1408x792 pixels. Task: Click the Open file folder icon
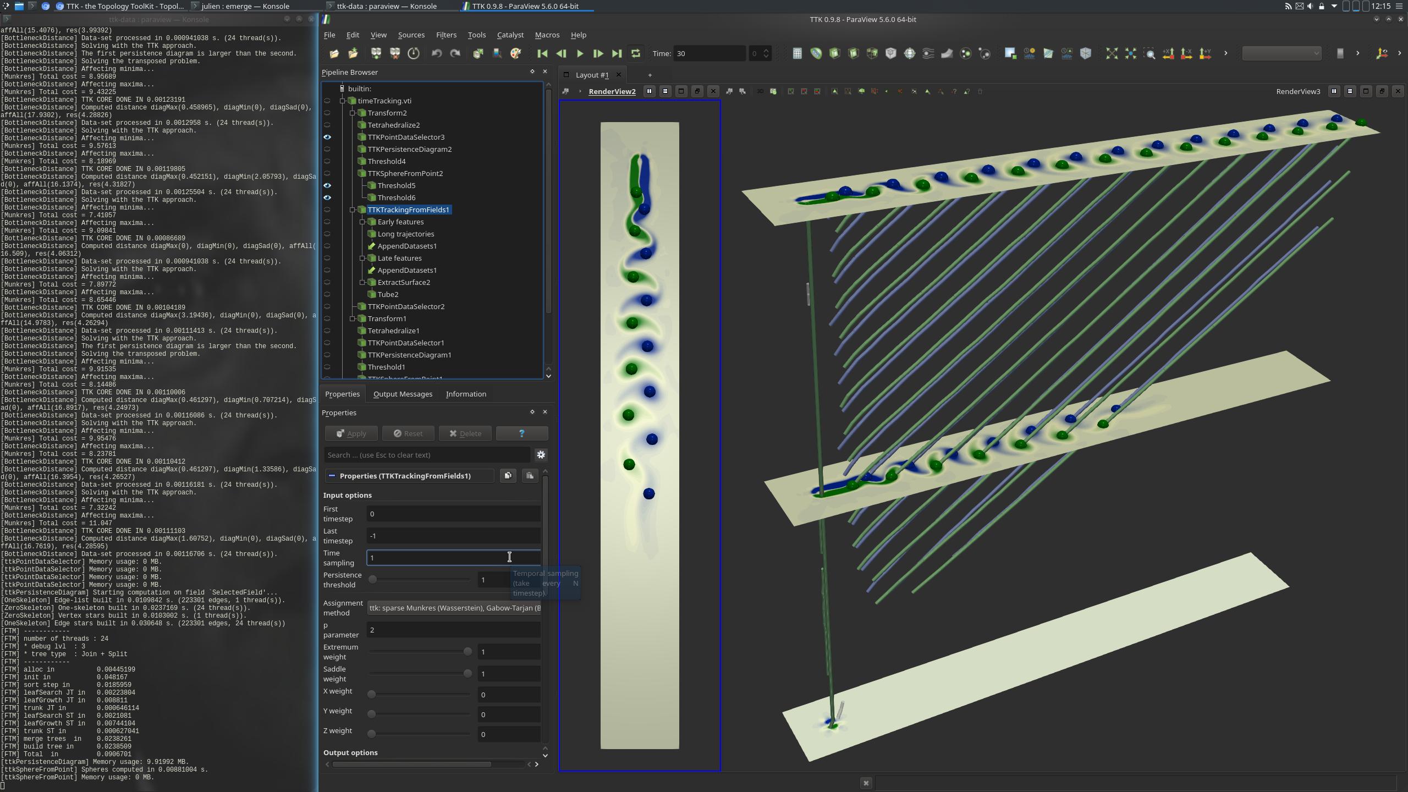[334, 53]
